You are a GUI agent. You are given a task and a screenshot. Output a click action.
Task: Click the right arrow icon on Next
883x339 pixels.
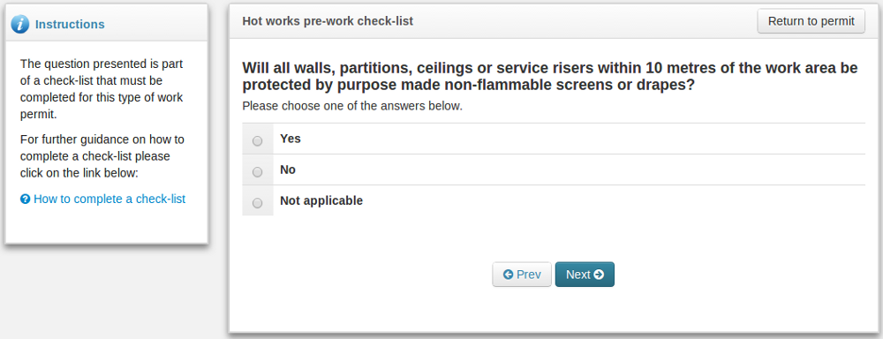pyautogui.click(x=599, y=275)
